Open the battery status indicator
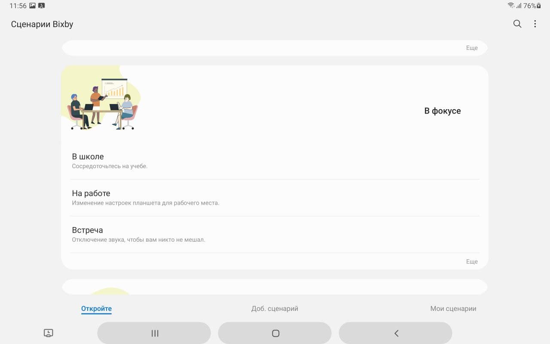The image size is (550, 344). click(539, 6)
